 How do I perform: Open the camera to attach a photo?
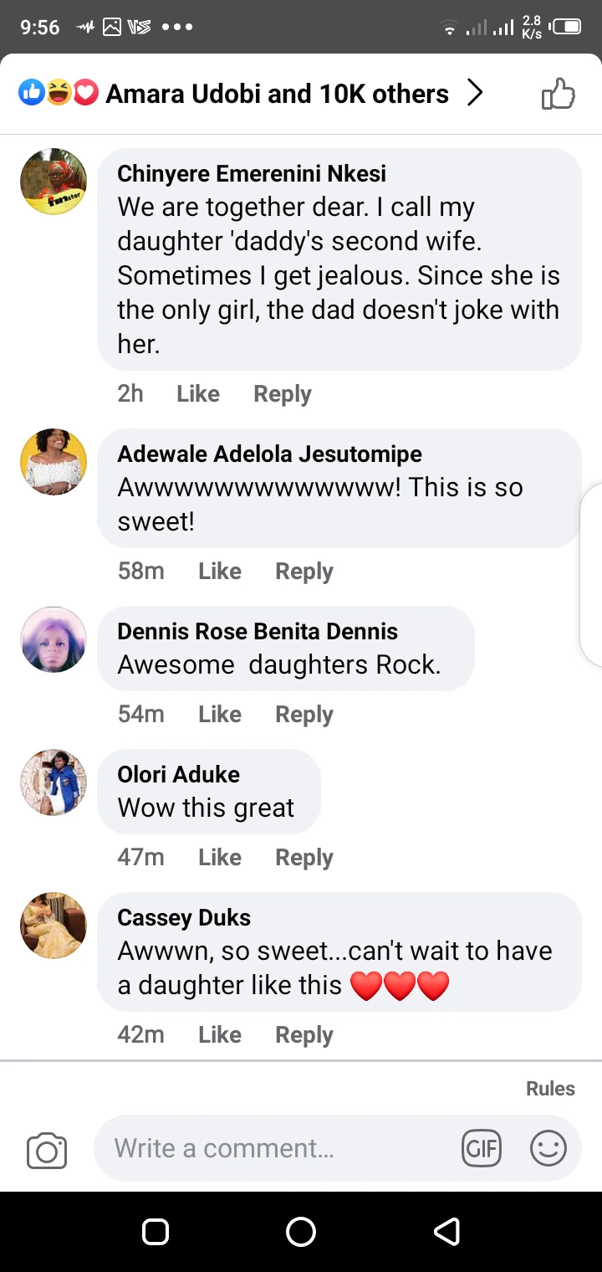pyautogui.click(x=47, y=1151)
